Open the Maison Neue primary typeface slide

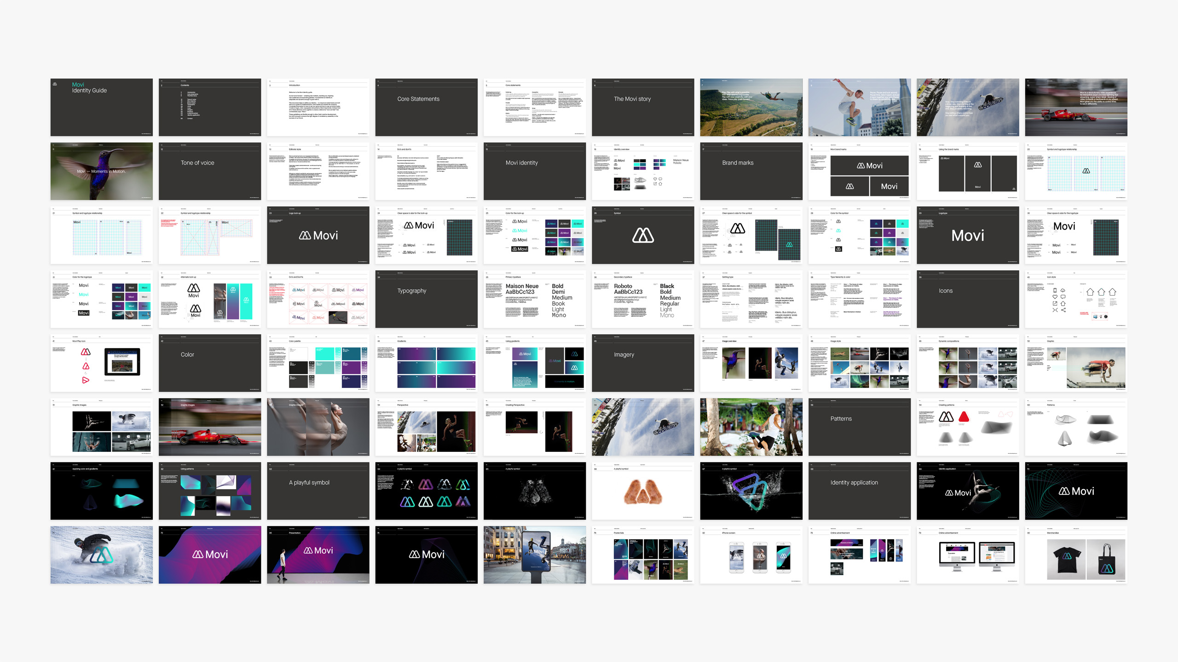[535, 299]
